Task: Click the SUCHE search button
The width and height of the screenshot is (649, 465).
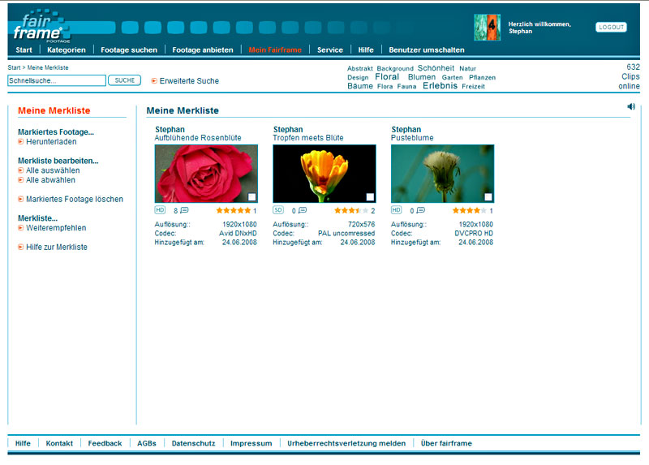Action: pos(124,80)
